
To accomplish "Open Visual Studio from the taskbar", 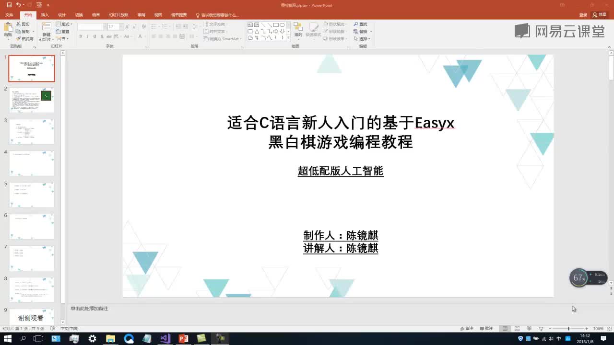I will [x=165, y=338].
